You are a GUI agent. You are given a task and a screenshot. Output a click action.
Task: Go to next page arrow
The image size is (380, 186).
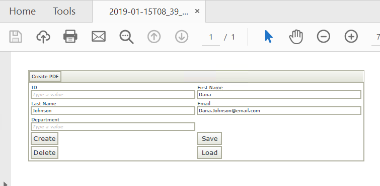pyautogui.click(x=182, y=37)
